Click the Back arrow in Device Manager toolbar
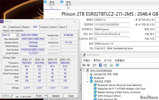The height and width of the screenshot is (100, 159). tap(84, 65)
